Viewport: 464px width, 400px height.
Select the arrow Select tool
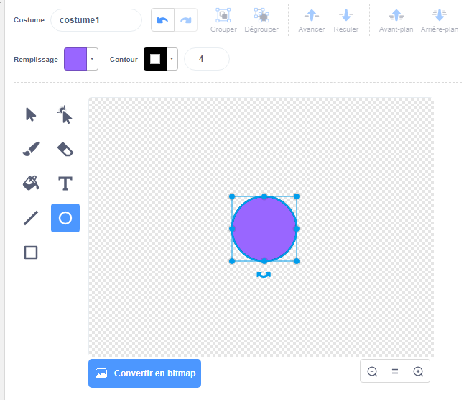[31, 114]
